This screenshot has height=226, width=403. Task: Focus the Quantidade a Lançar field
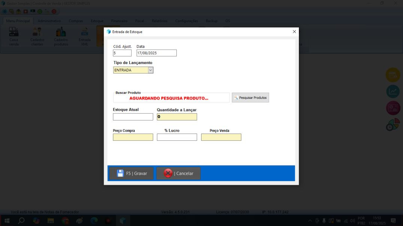click(x=177, y=117)
